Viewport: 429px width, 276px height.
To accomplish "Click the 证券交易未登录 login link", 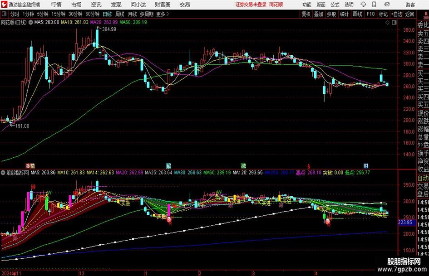I will (x=251, y=5).
